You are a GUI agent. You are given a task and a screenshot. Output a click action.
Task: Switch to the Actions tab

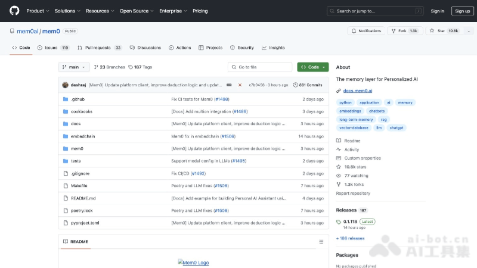point(180,48)
